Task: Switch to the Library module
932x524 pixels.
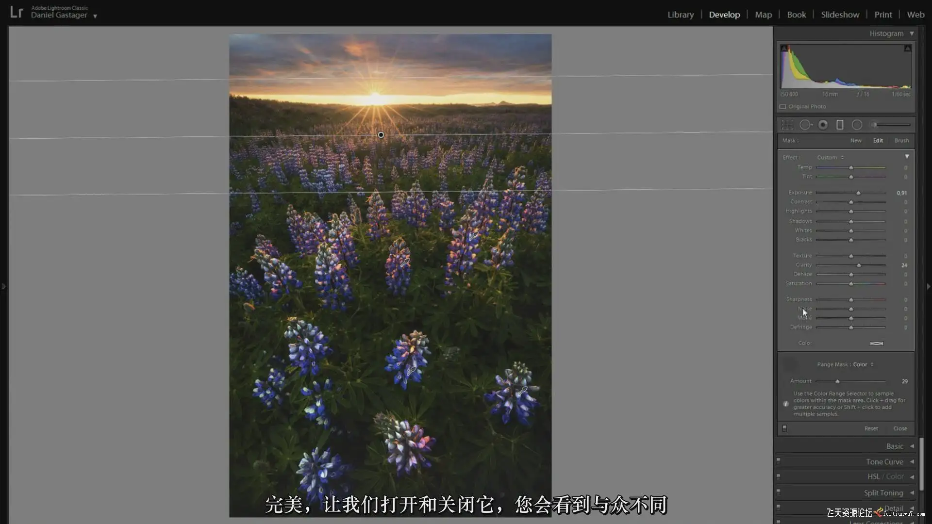Action: tap(680, 15)
